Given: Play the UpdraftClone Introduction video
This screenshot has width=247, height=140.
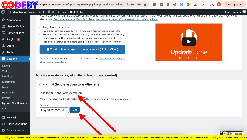Looking at the screenshot, I should (x=189, y=42).
